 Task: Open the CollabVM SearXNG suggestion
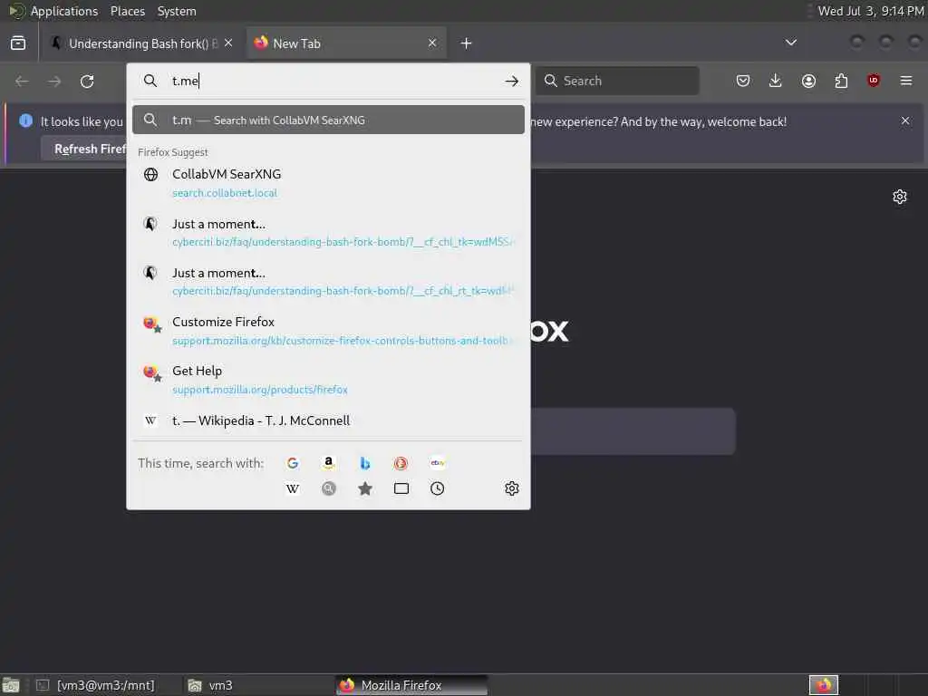click(x=328, y=183)
